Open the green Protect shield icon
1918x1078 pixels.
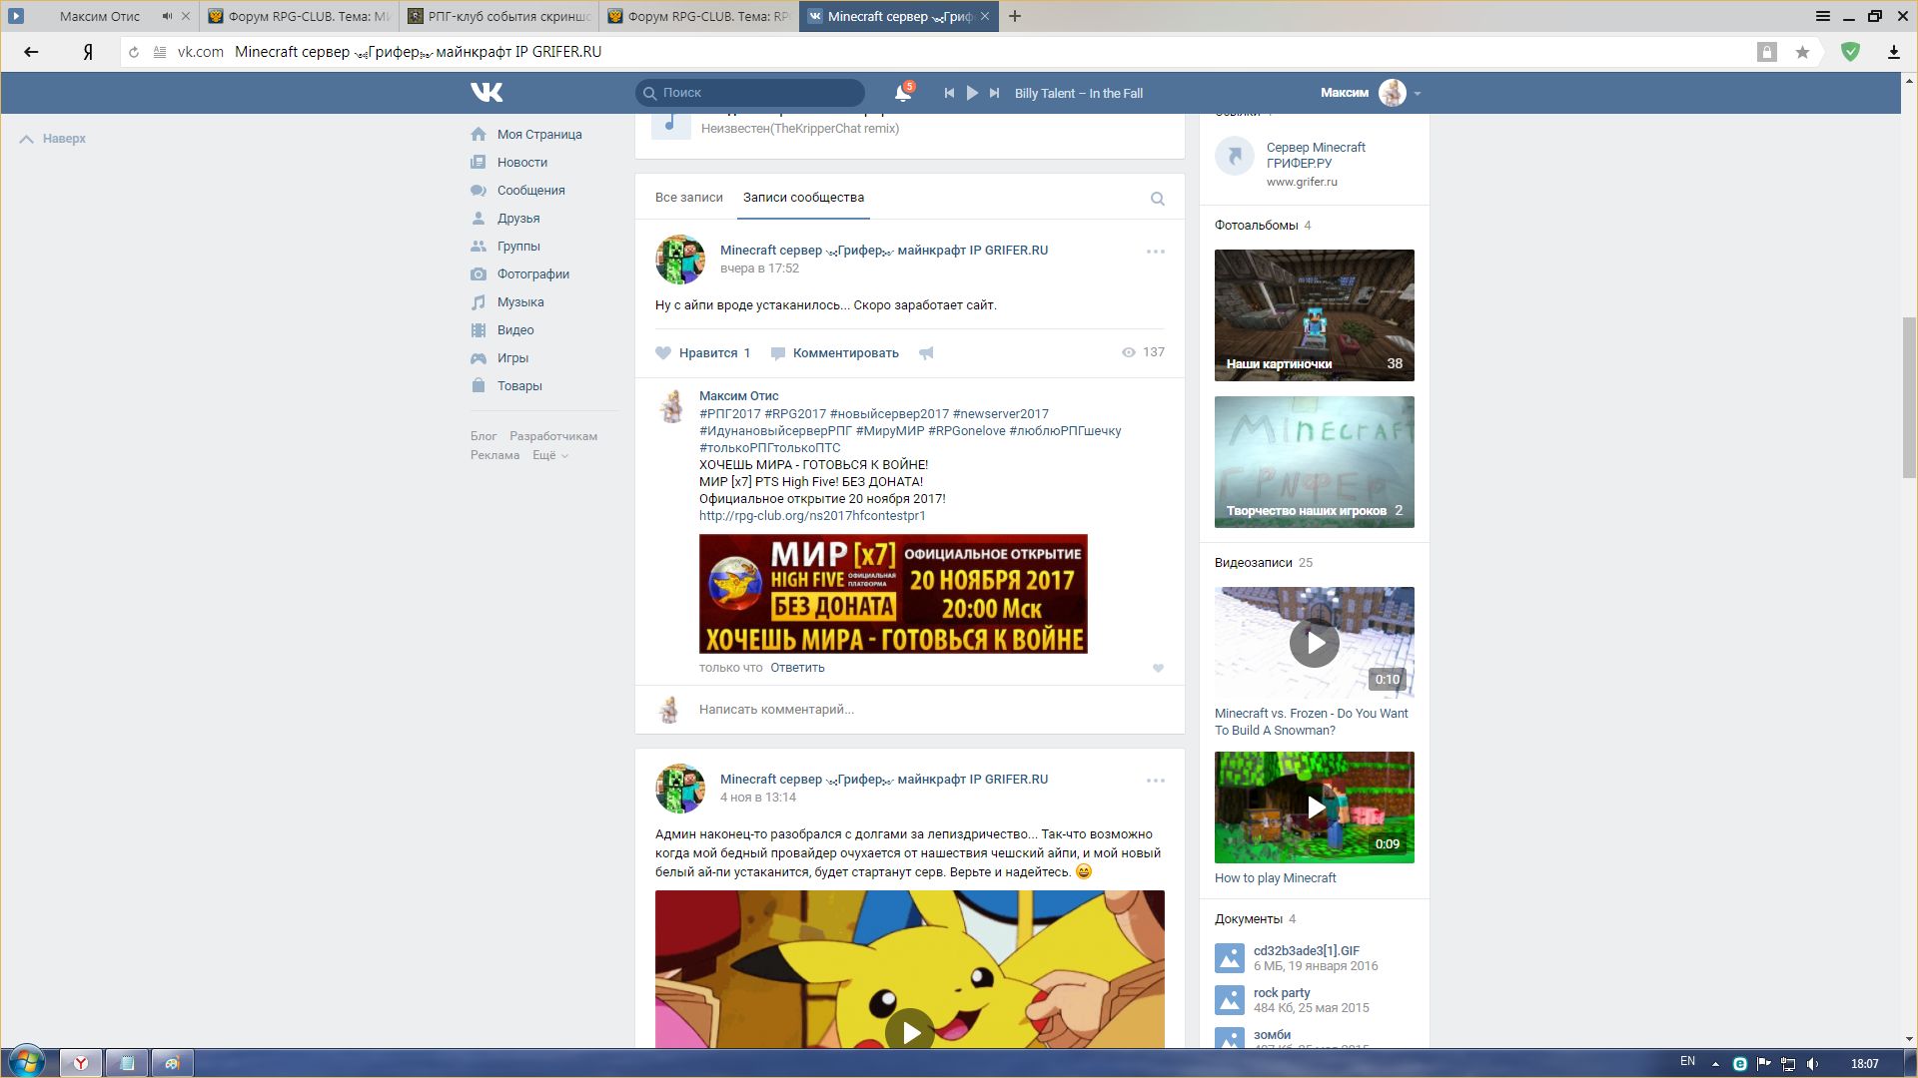[1850, 52]
